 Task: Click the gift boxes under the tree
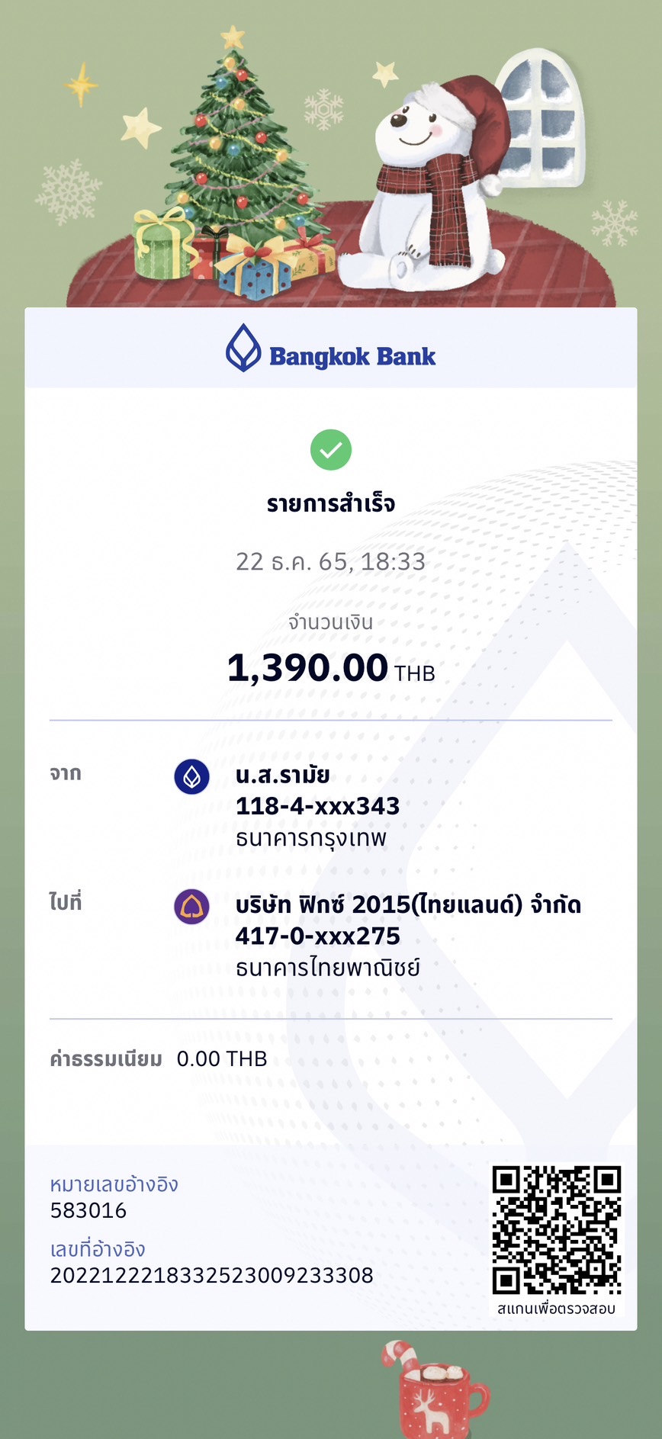tap(233, 255)
